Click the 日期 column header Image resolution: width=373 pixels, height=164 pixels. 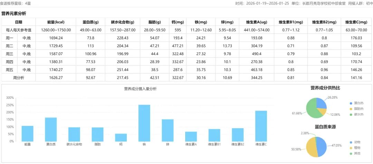[19, 22]
